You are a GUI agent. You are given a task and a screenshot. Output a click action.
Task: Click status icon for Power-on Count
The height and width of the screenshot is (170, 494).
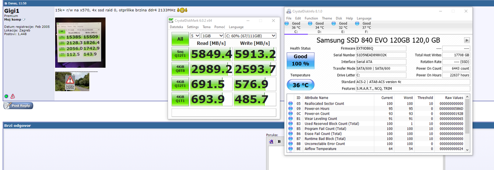pyautogui.click(x=291, y=113)
